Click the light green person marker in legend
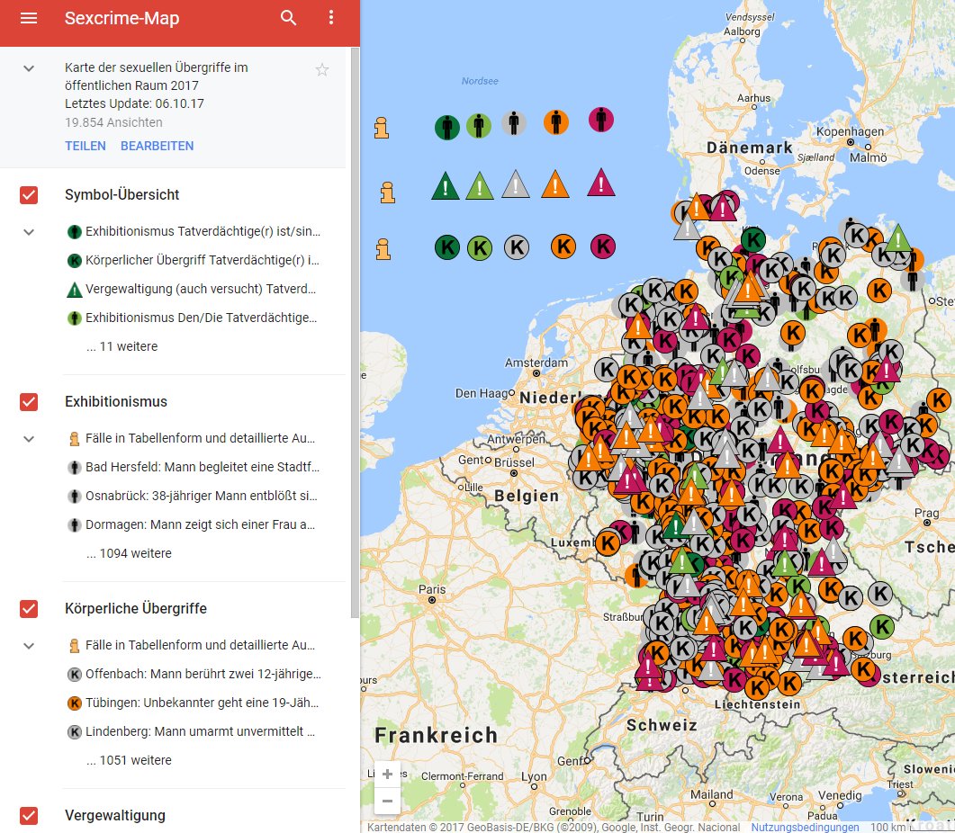 (x=479, y=125)
